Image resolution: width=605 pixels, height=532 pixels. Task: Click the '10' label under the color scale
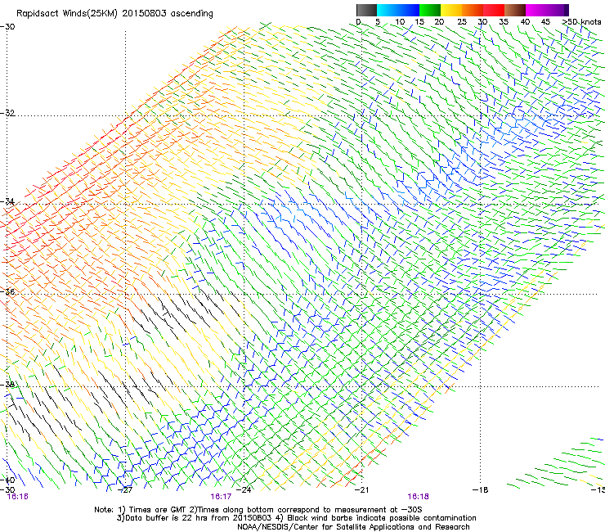click(400, 22)
